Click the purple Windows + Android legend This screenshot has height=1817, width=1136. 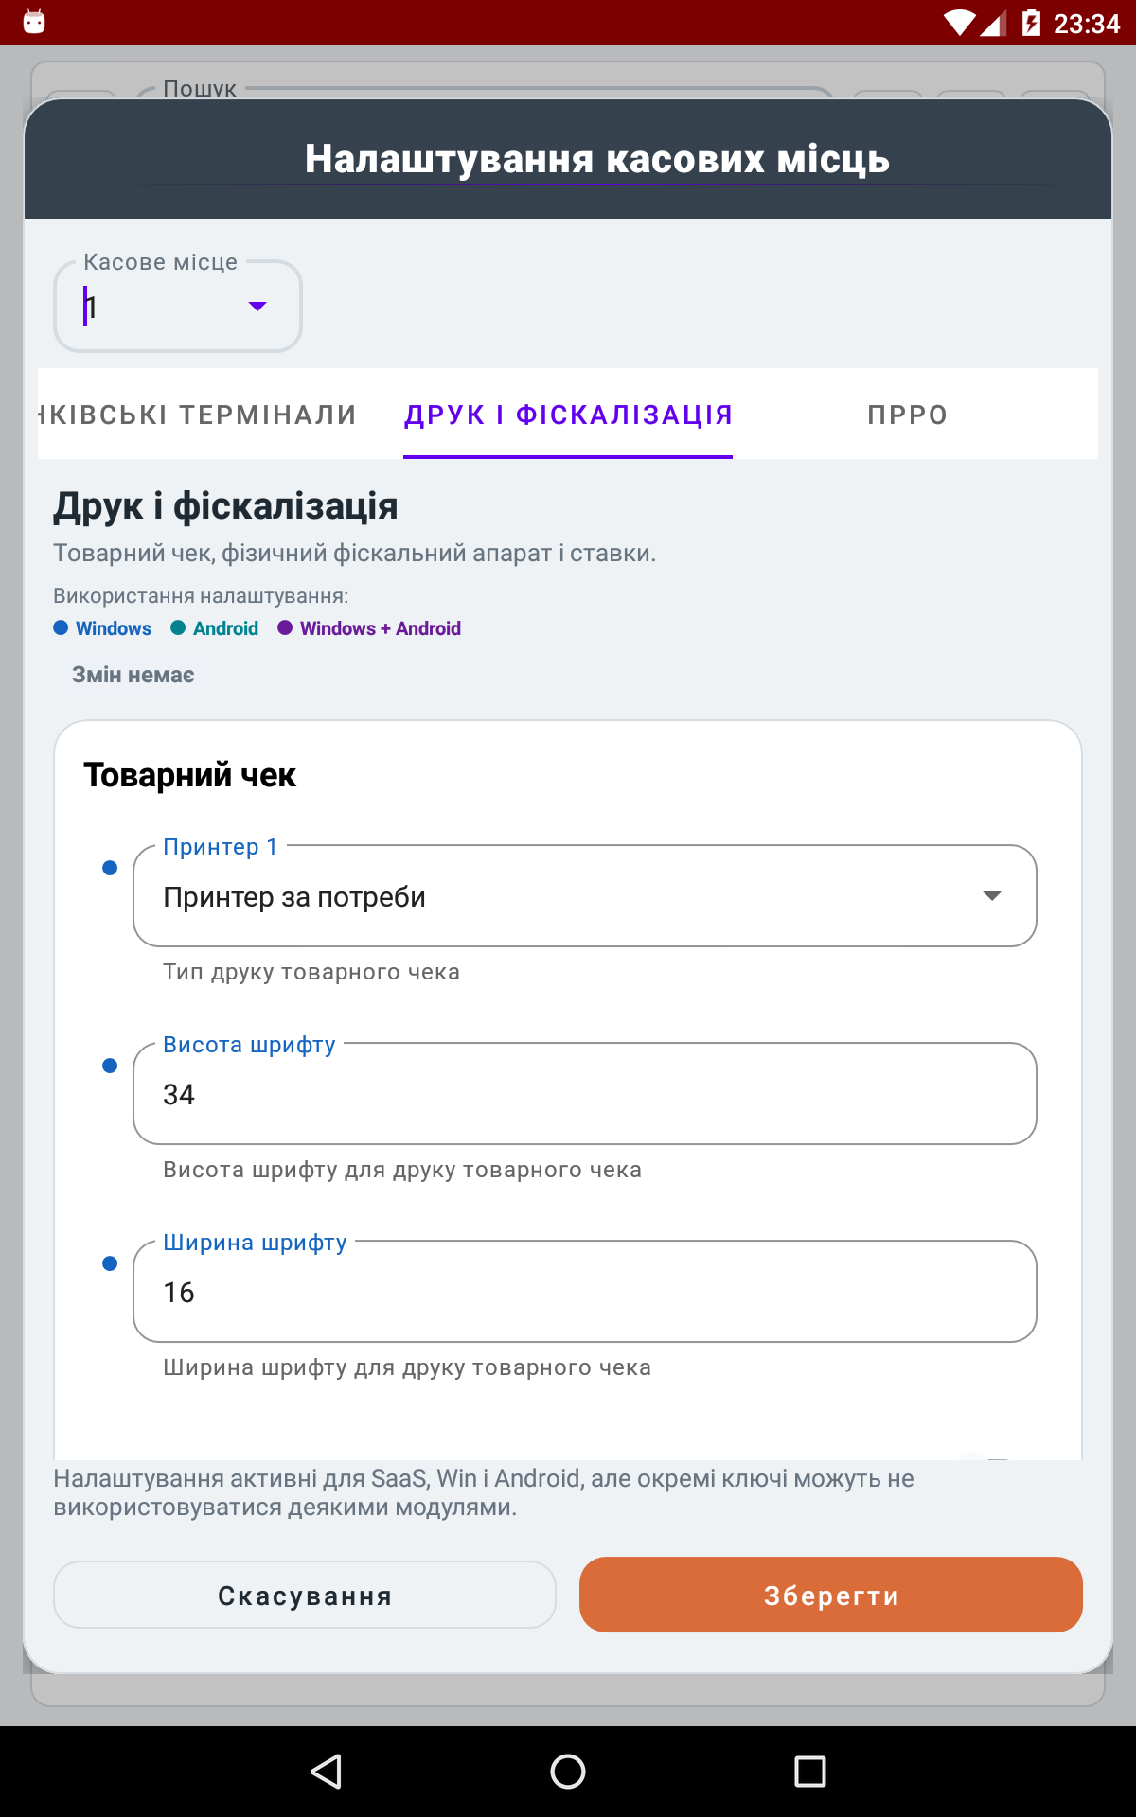(x=369, y=628)
